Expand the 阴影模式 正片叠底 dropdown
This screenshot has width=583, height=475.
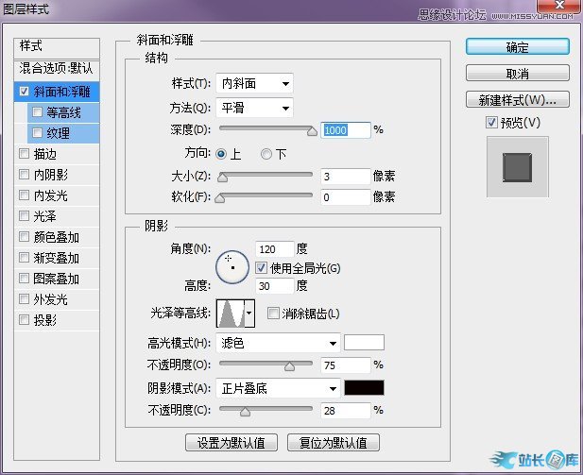(x=279, y=388)
